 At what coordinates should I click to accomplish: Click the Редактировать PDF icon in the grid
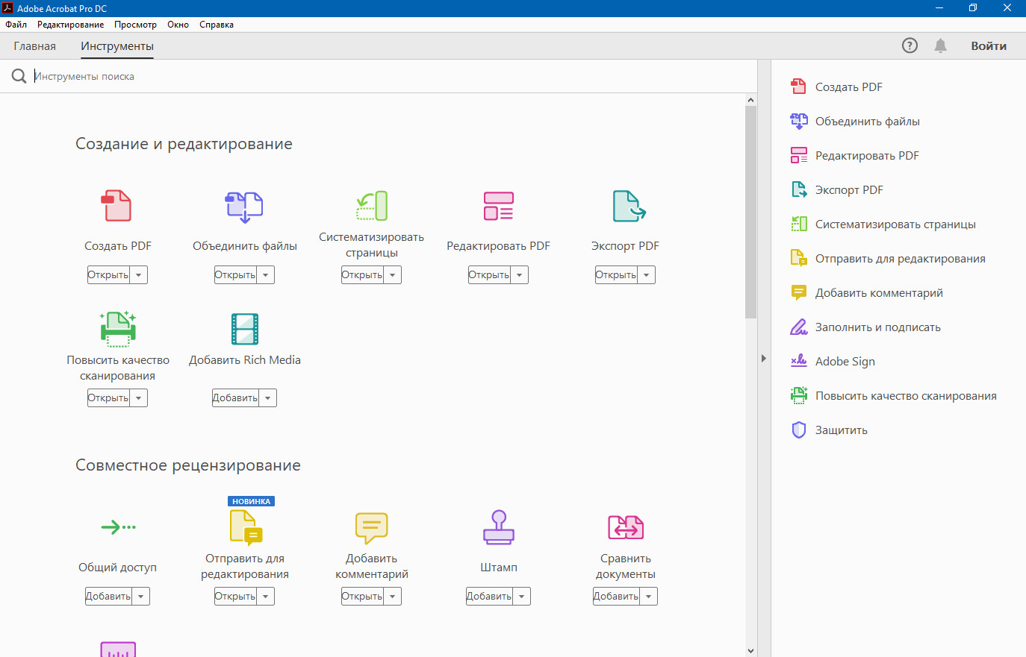point(498,206)
